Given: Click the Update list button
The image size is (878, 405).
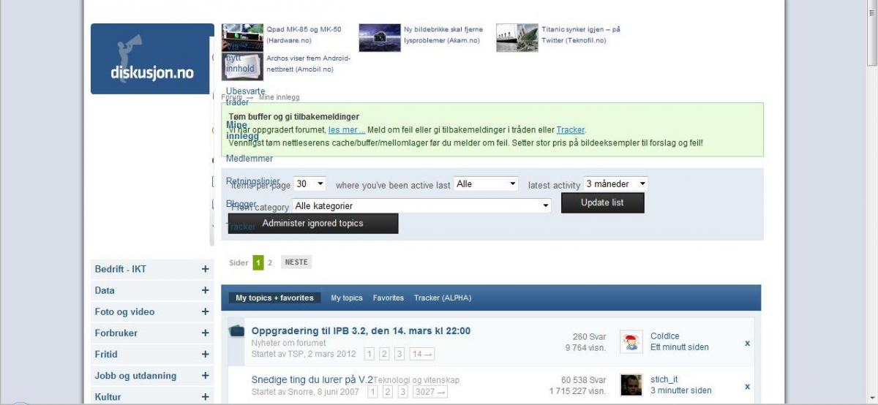Looking at the screenshot, I should (x=602, y=202).
